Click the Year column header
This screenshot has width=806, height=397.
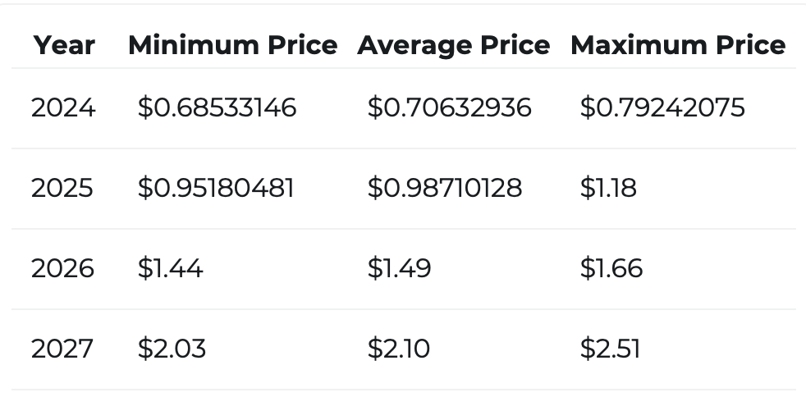pos(64,46)
